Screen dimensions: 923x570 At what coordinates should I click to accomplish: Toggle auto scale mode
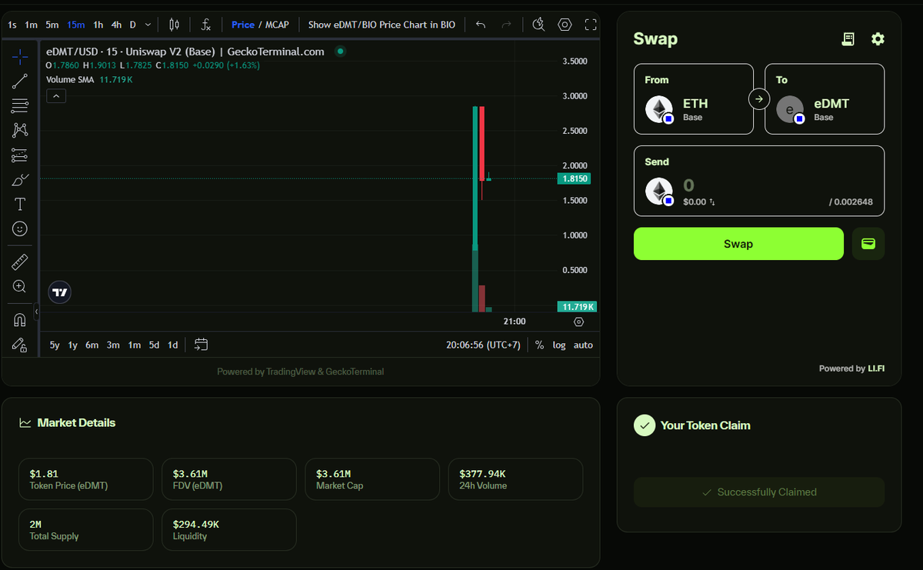pos(583,345)
